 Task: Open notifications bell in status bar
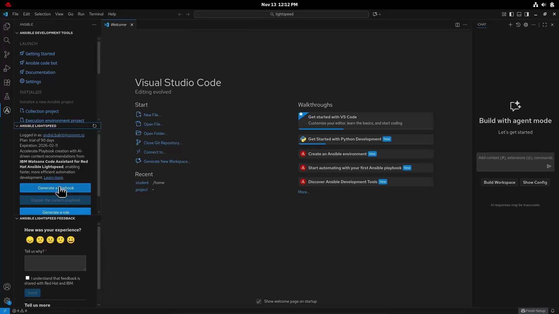pos(553,311)
